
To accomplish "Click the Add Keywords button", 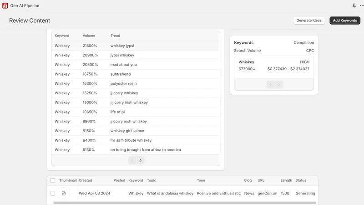I will (345, 20).
